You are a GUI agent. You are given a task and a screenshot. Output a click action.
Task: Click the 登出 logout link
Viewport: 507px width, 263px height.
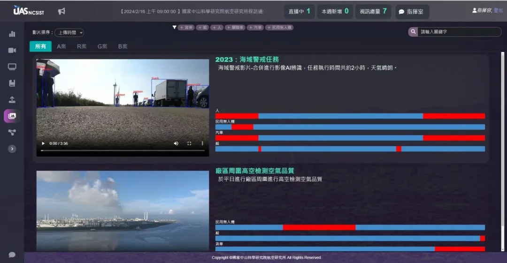(498, 10)
